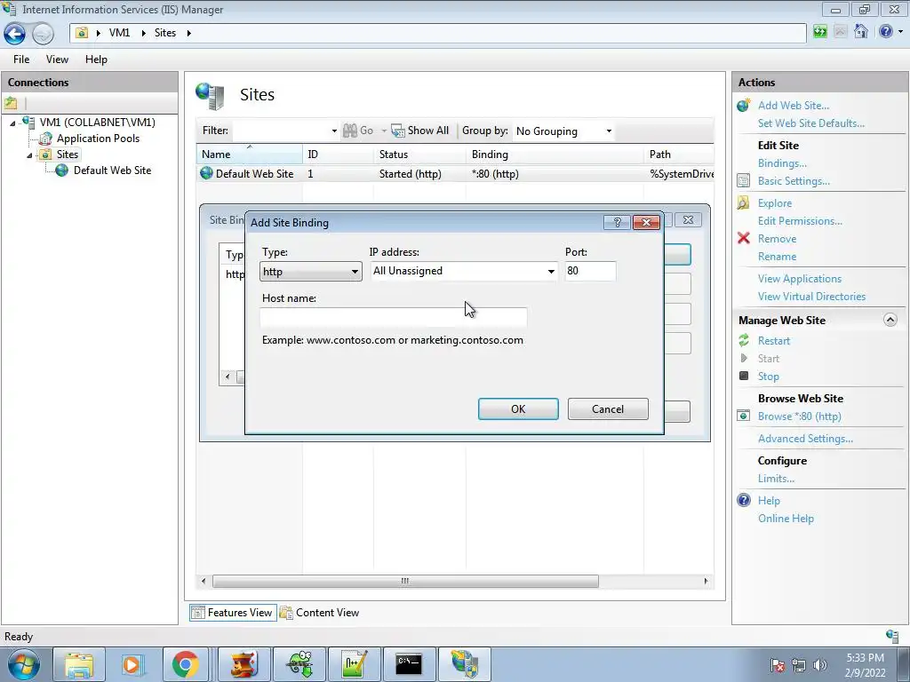Click View Applications link

point(799,279)
